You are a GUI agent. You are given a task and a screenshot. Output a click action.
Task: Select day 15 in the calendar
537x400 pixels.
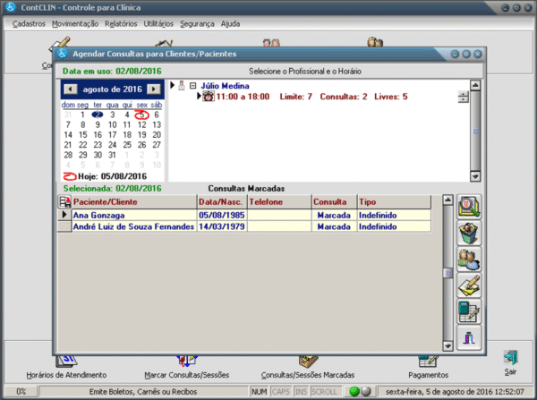click(x=82, y=135)
